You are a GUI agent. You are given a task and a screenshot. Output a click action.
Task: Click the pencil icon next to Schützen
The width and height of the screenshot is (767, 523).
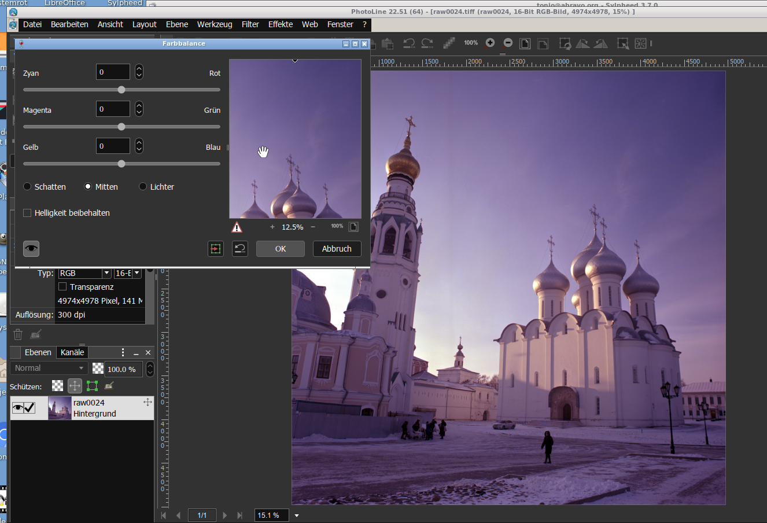click(x=109, y=385)
